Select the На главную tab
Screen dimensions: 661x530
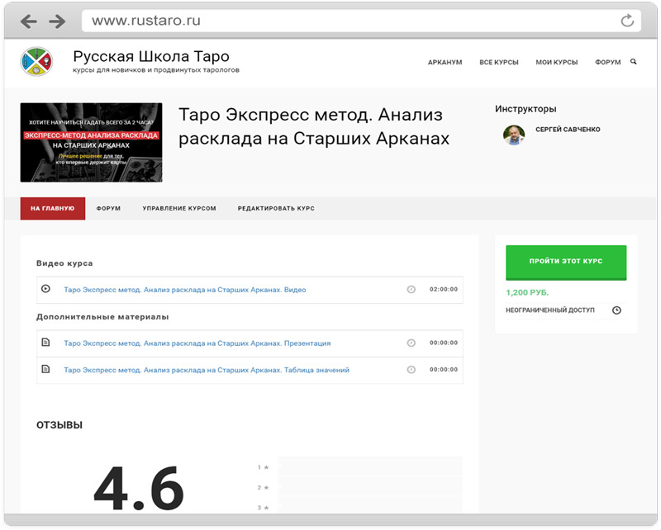point(53,209)
